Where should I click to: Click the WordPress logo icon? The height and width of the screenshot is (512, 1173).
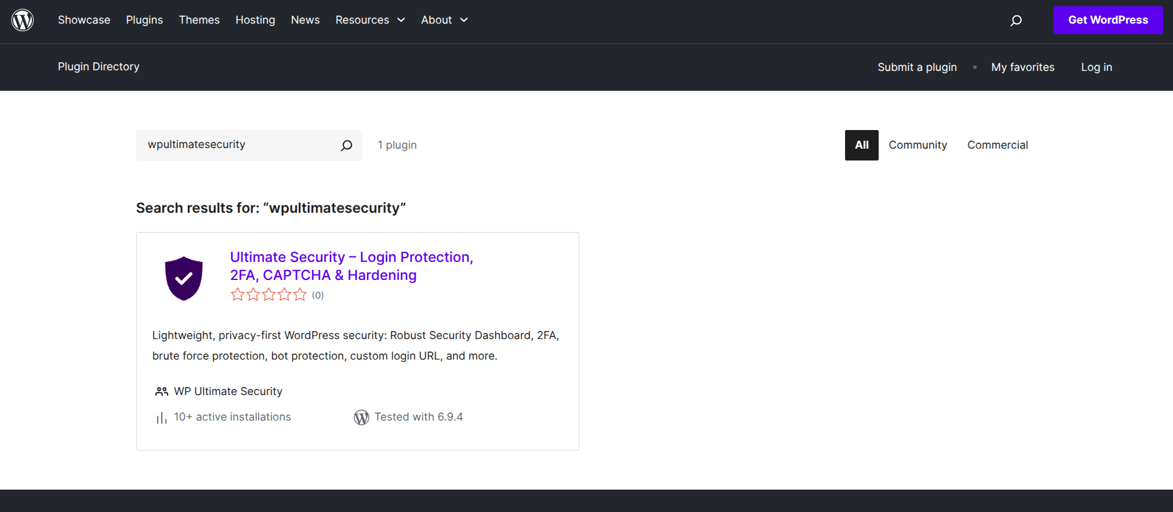22,20
